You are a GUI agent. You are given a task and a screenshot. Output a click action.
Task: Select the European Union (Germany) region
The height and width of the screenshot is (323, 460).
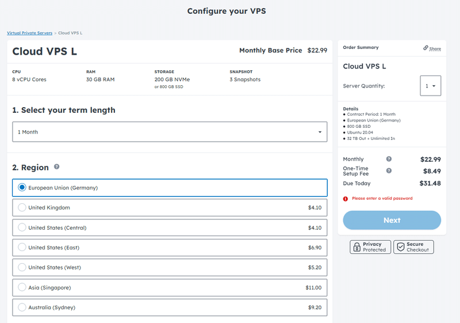[x=22, y=188]
